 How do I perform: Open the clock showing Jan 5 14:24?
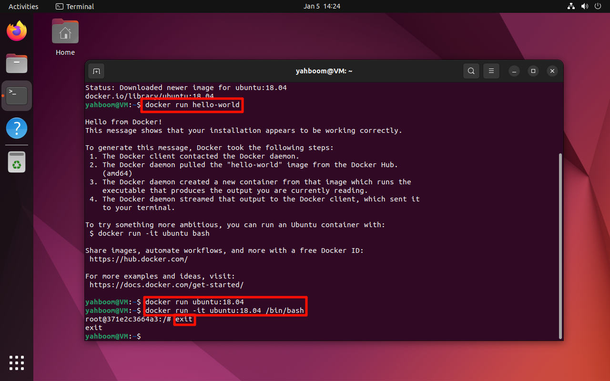point(322,6)
